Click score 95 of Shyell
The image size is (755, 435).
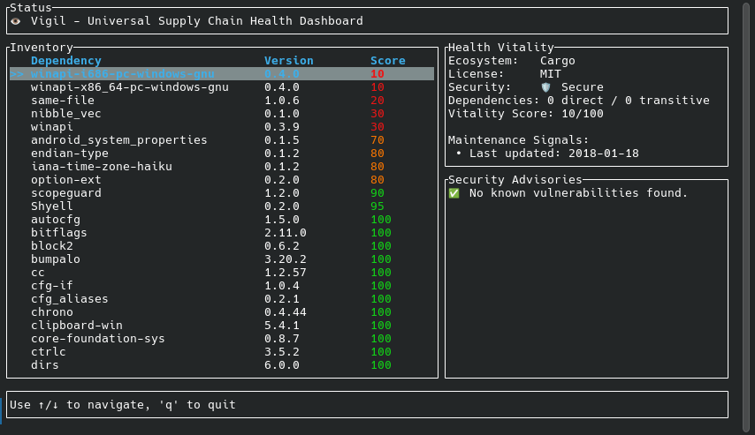coord(377,206)
